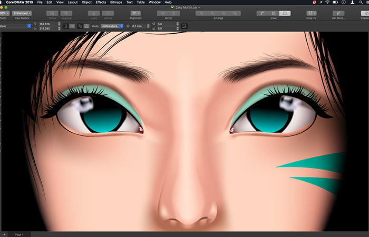This screenshot has width=369, height=237.
Task: Open the Enhanced view mode dropdown
Action: 22,13
